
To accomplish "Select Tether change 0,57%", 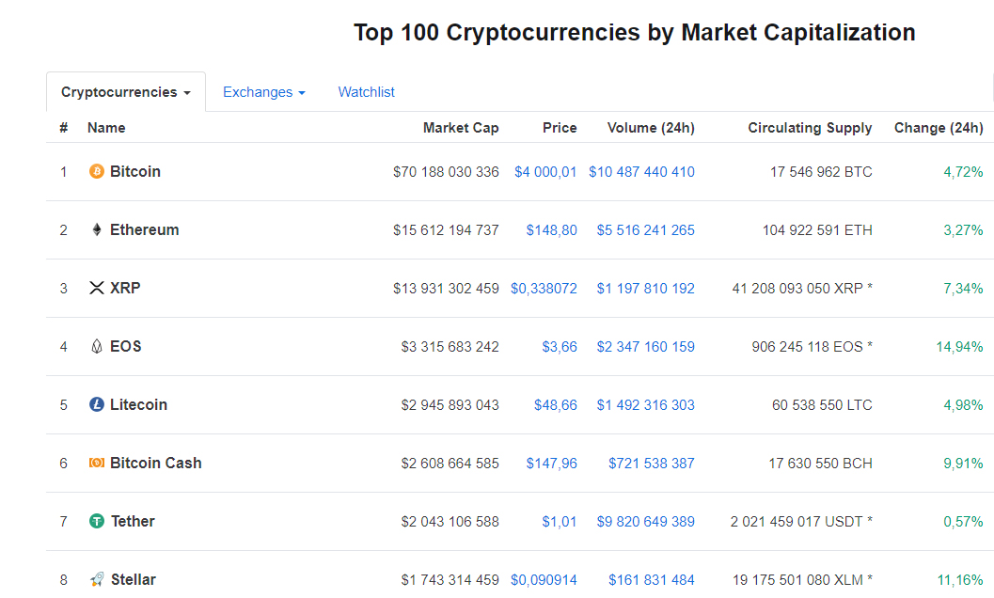I will [964, 522].
